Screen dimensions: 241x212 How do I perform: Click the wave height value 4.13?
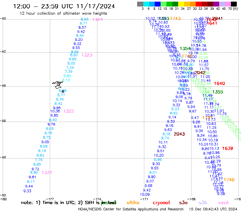[x=66, y=80]
